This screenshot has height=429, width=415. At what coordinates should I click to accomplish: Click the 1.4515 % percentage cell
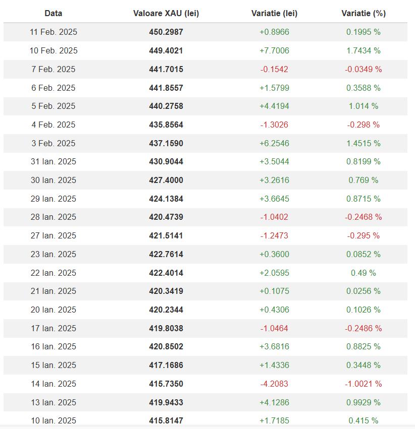point(364,143)
